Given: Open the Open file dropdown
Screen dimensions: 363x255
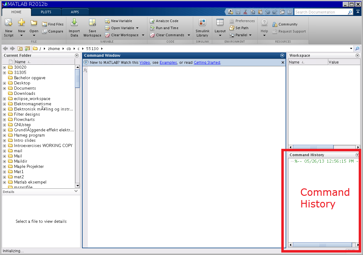Looking at the screenshot, I should [34, 28].
